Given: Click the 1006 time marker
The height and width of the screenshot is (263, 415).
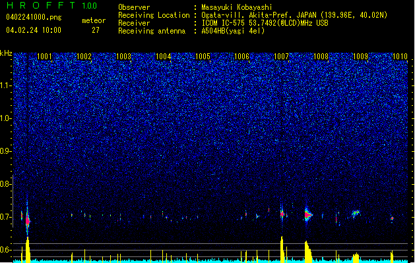Looking at the screenshot, I should pos(242,57).
